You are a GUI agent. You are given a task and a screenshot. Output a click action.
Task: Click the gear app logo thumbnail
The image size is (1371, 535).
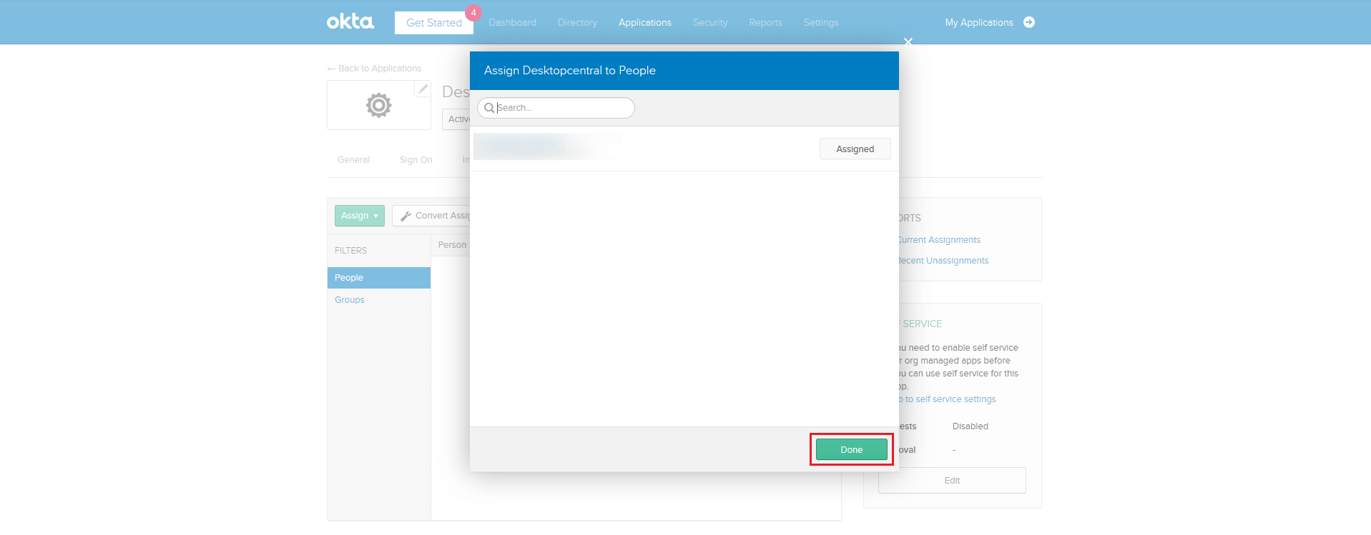coord(379,105)
